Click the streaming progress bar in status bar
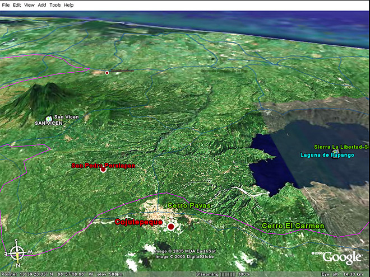370x277 pixels. click(228, 274)
